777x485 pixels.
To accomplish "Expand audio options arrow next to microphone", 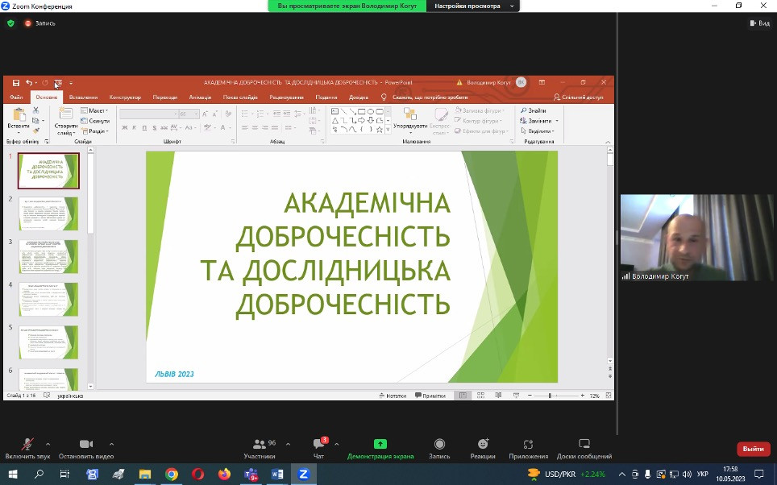I will (48, 444).
